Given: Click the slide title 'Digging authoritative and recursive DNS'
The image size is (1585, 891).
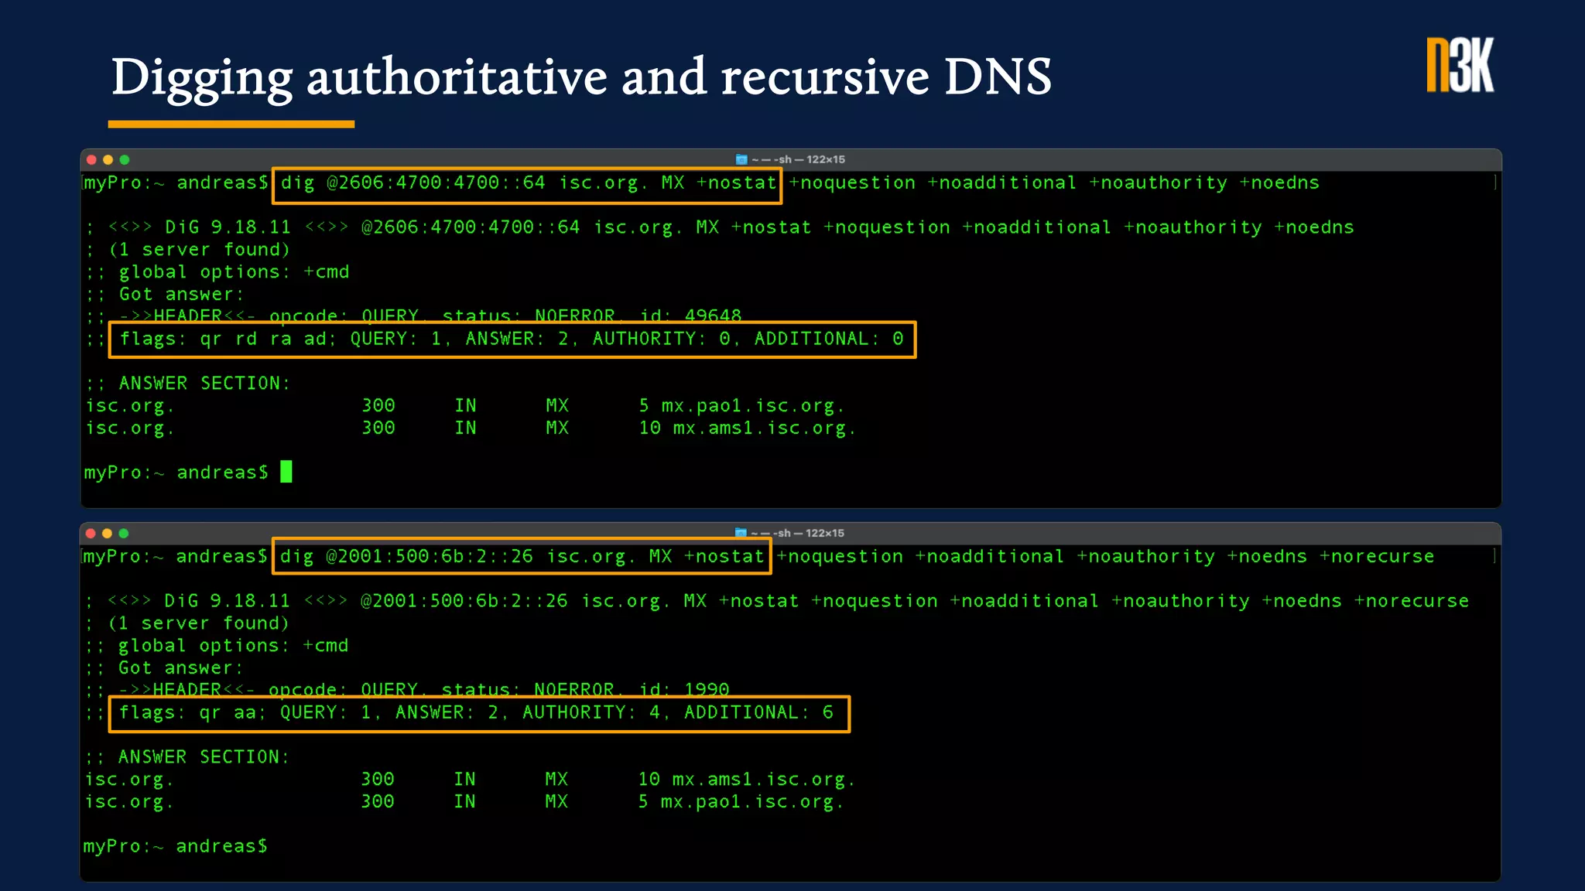Looking at the screenshot, I should tap(581, 77).
